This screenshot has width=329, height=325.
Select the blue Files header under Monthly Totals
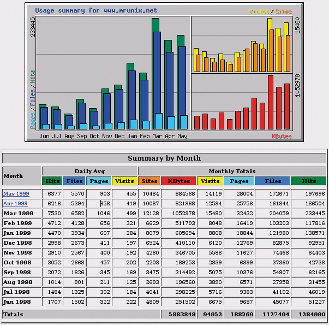click(x=272, y=181)
